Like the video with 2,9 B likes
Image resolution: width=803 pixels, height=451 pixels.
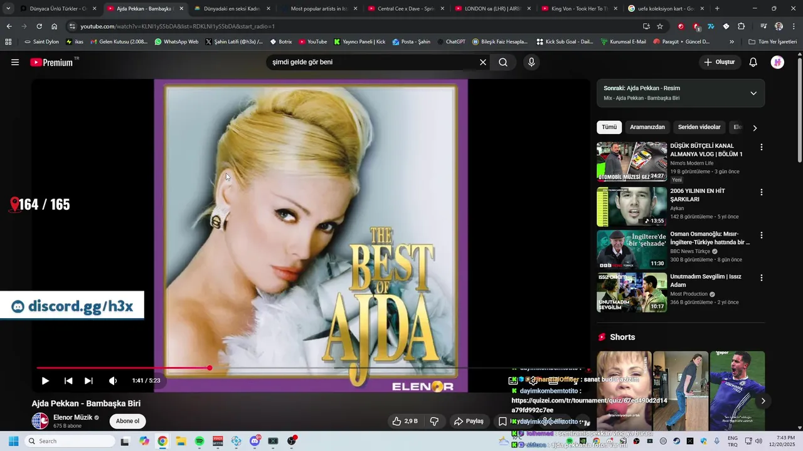[x=404, y=421]
